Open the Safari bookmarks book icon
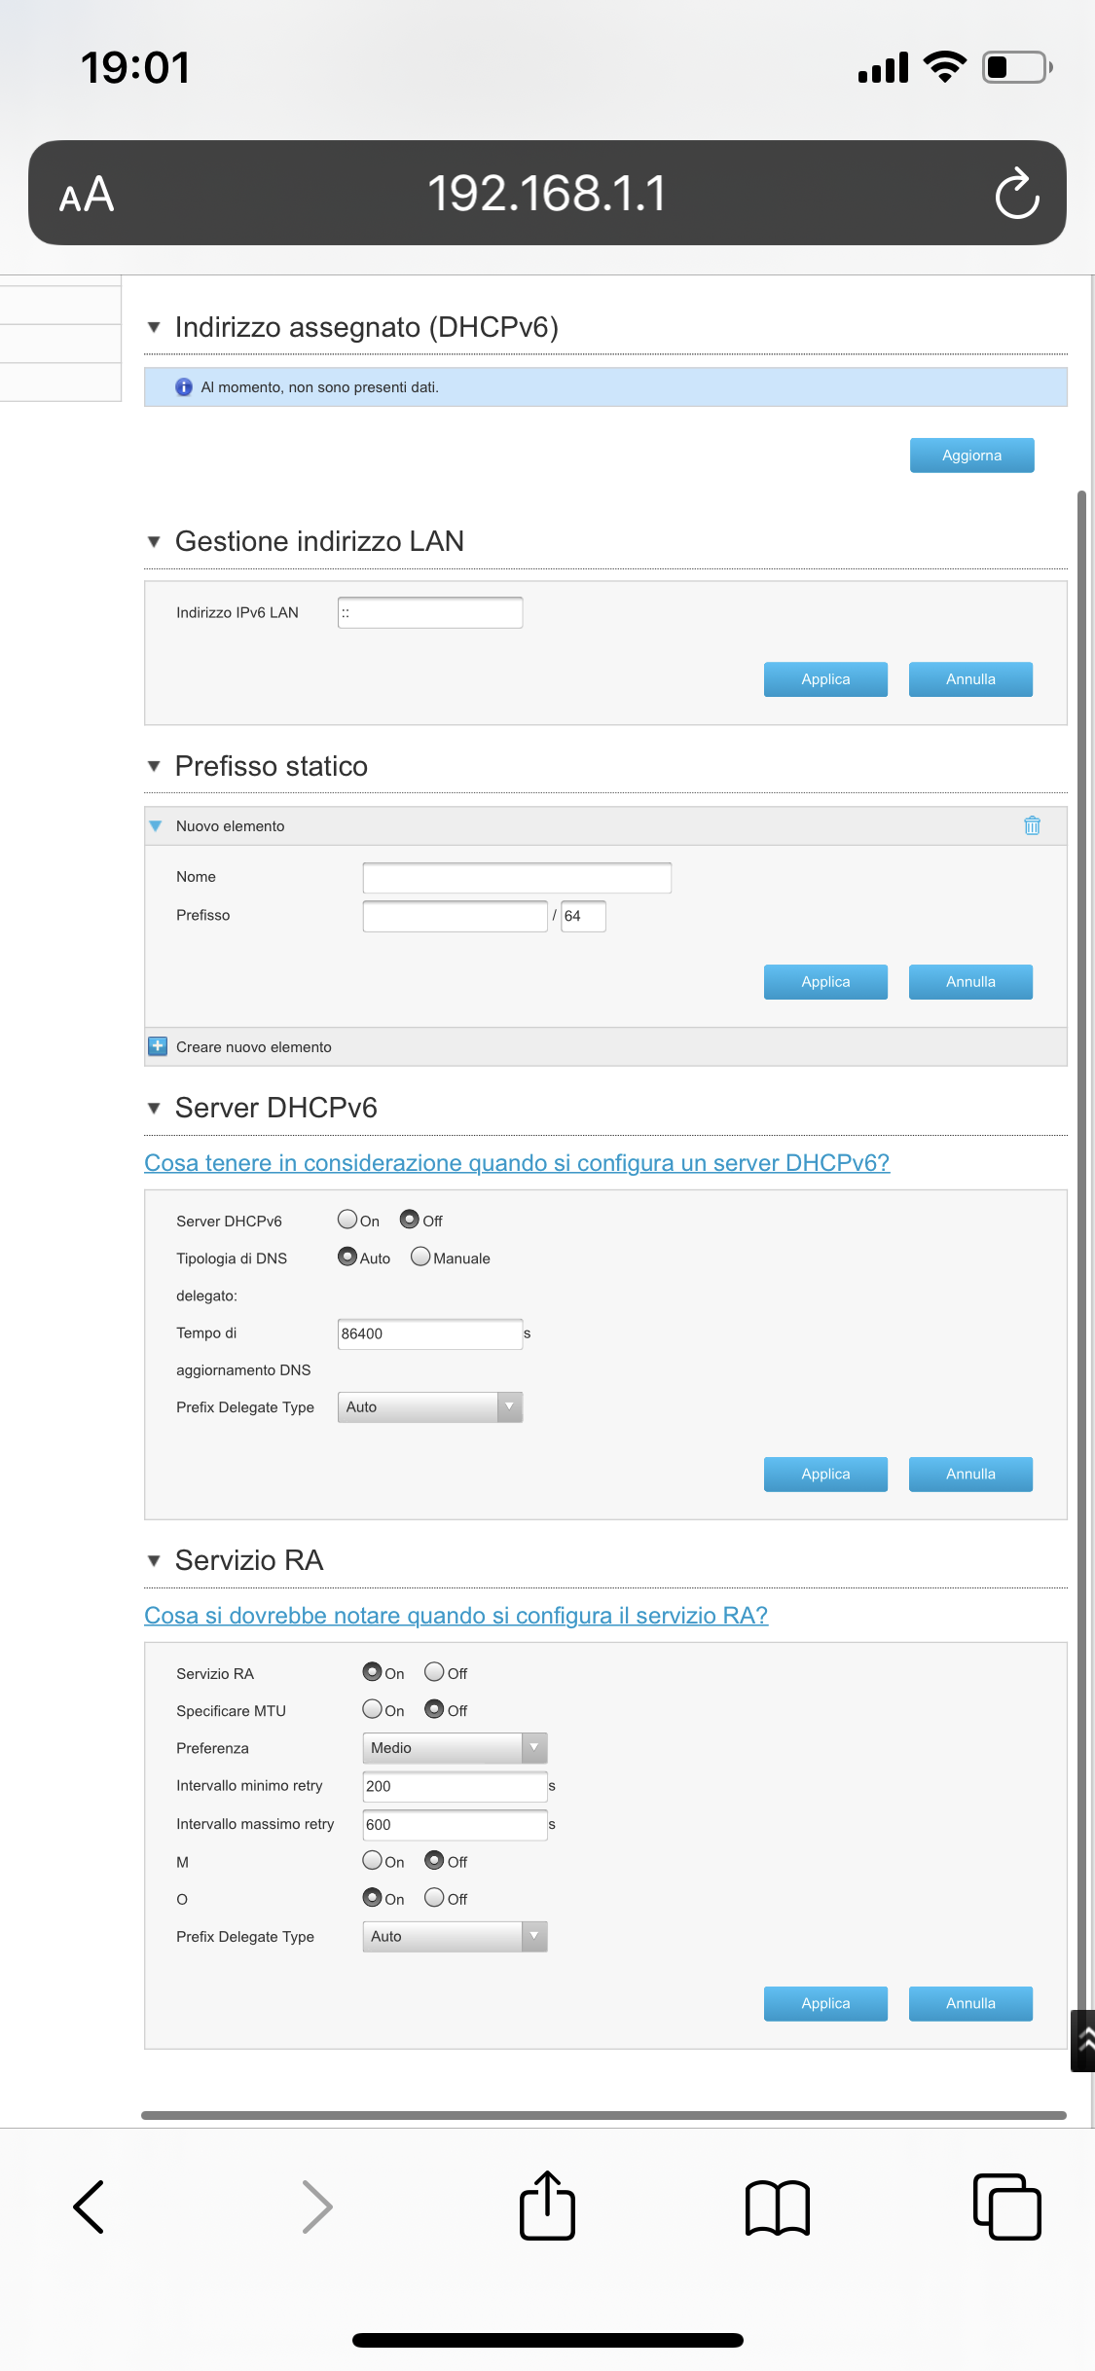This screenshot has height=2371, width=1095. pos(777,2207)
